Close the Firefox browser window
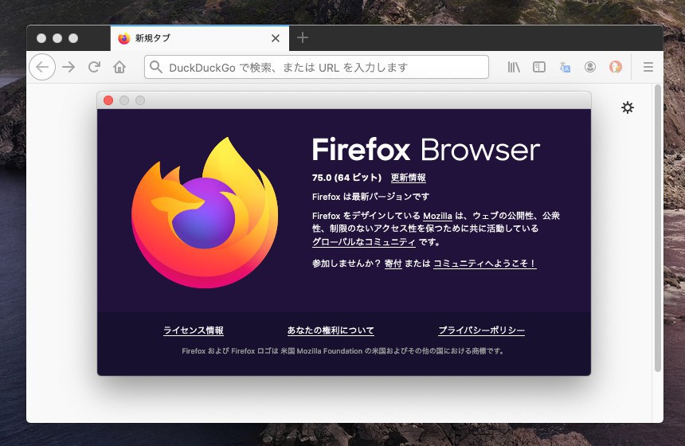Screen dimensions: 685x446 (x=41, y=38)
